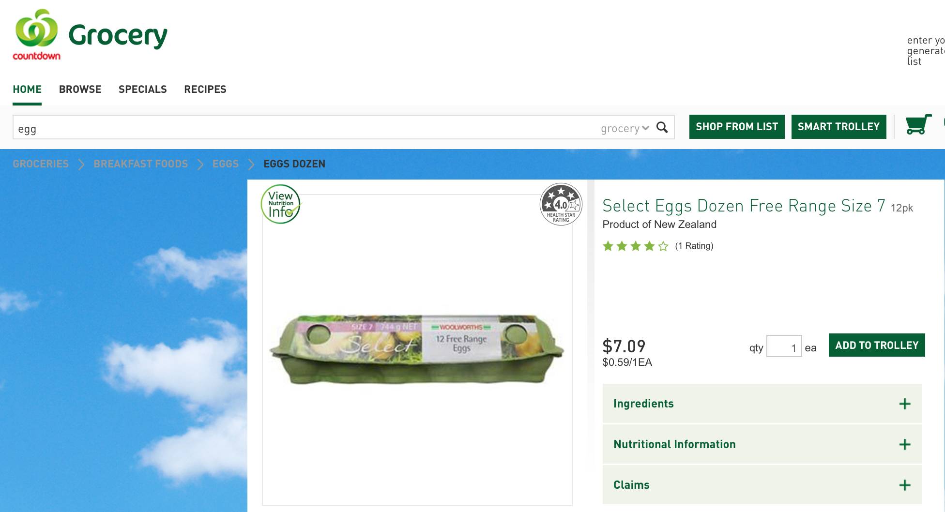The width and height of the screenshot is (945, 512).
Task: Click the View Nutrition Info badge
Action: tap(280, 204)
